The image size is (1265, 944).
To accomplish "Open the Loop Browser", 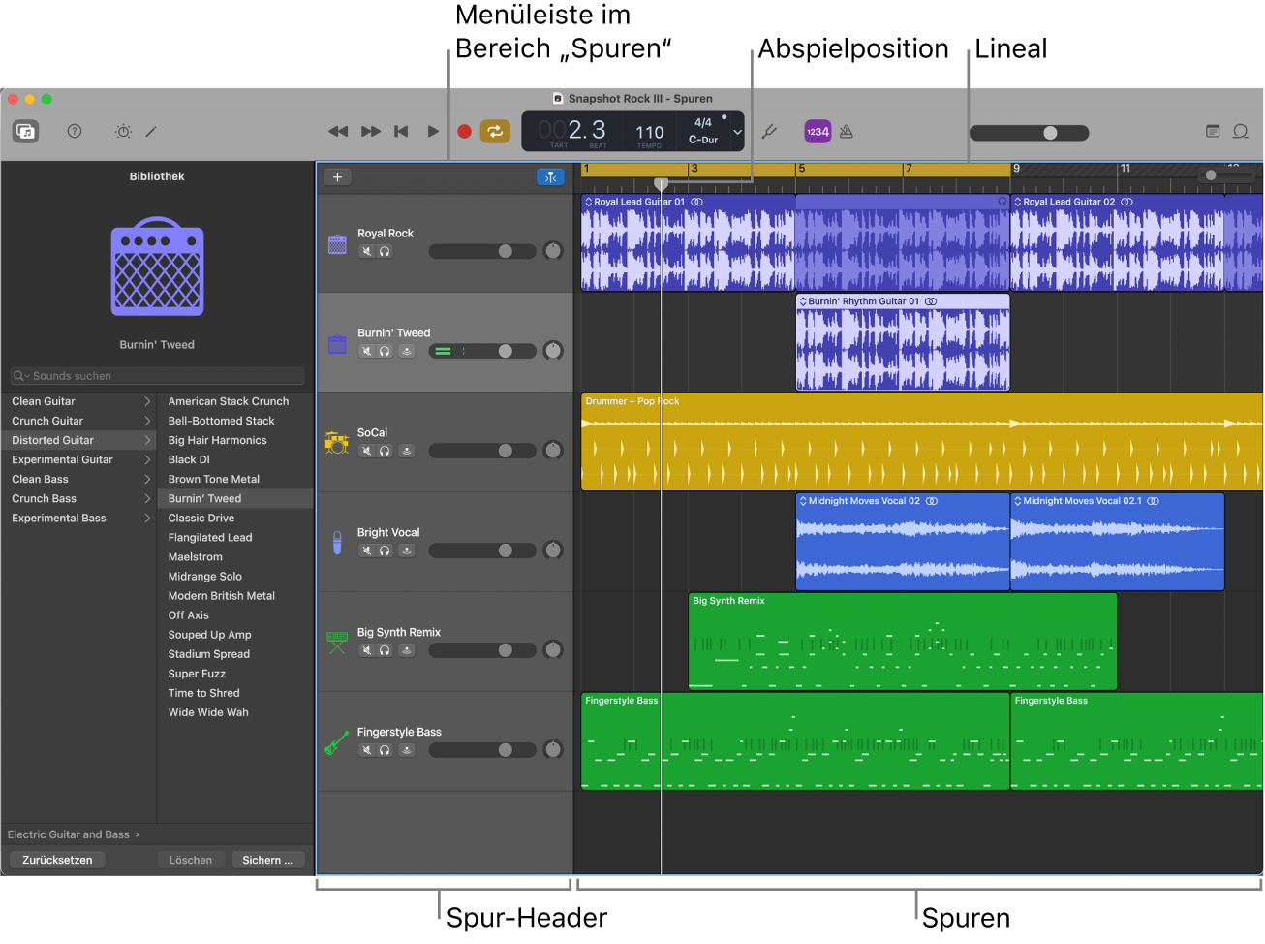I will pos(1240,132).
